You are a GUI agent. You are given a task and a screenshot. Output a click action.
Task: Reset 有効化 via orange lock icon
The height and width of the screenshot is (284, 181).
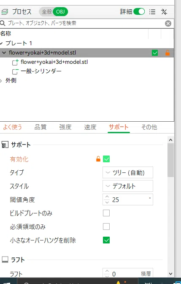98,159
